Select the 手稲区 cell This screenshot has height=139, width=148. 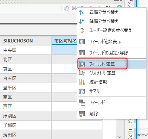(26, 125)
